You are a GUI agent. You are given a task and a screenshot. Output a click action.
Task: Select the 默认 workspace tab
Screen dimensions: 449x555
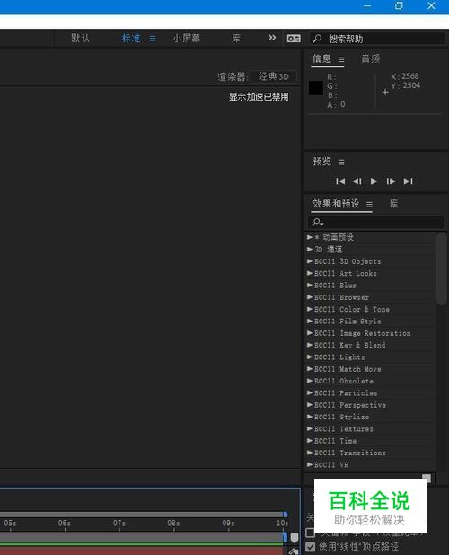coord(80,39)
